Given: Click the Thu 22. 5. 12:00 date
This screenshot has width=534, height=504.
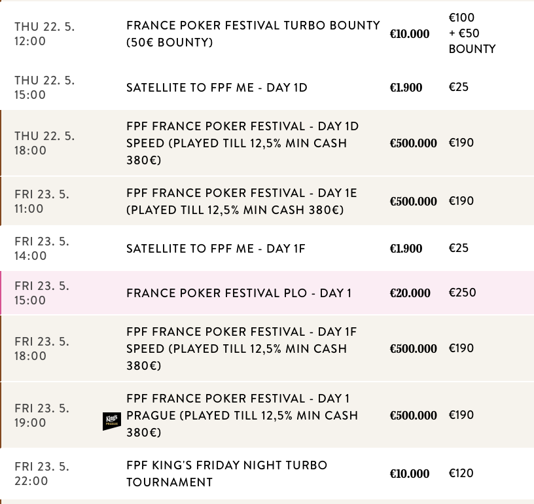Looking at the screenshot, I should [44, 33].
